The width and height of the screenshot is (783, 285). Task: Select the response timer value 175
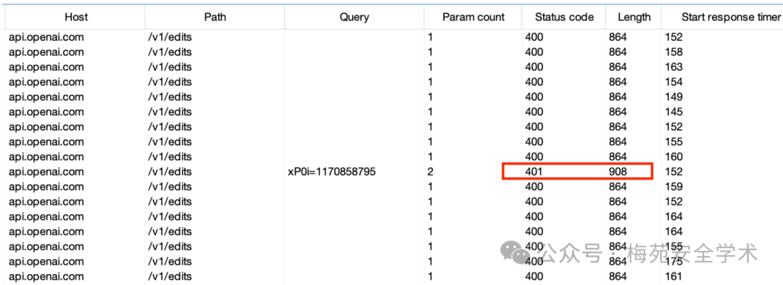(x=673, y=262)
